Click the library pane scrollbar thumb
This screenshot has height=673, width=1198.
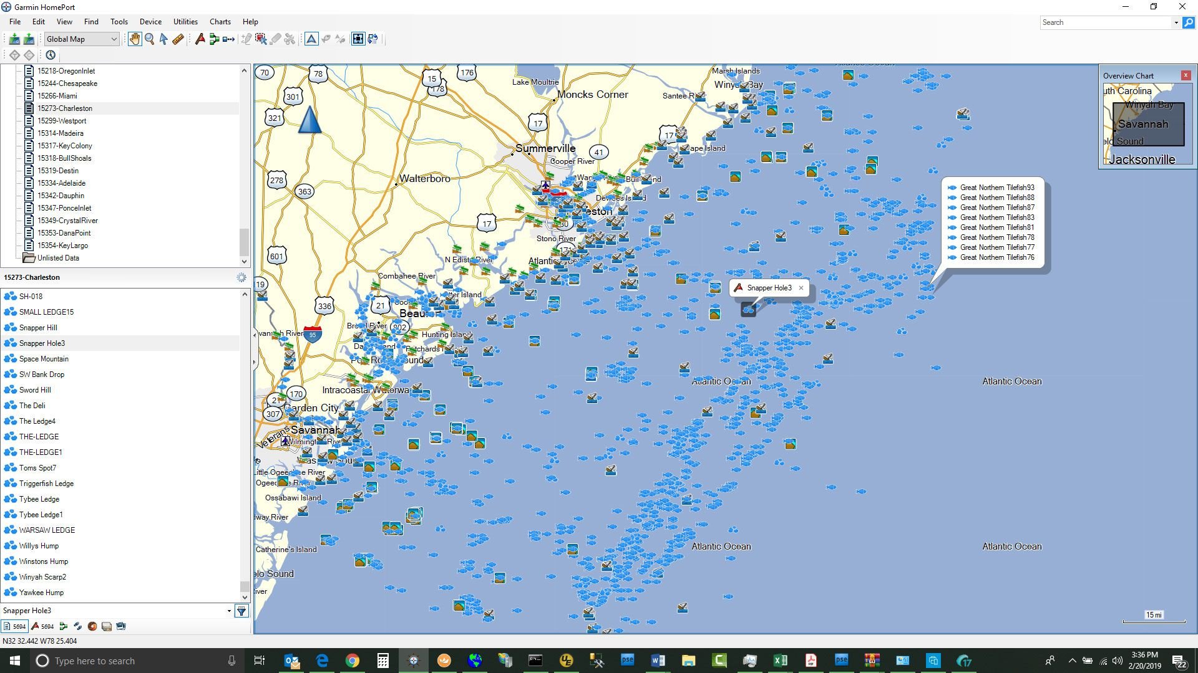pyautogui.click(x=244, y=241)
